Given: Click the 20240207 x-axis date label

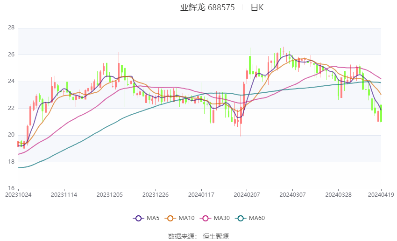Looking at the screenshot, I should (x=247, y=195).
